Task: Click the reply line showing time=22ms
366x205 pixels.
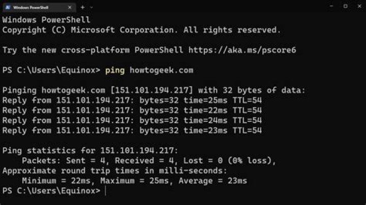Action: pyautogui.click(x=132, y=110)
